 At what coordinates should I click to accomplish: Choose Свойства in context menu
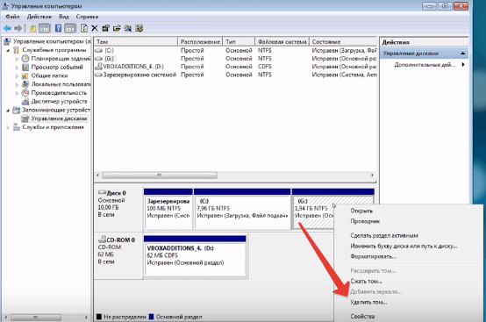tap(362, 317)
